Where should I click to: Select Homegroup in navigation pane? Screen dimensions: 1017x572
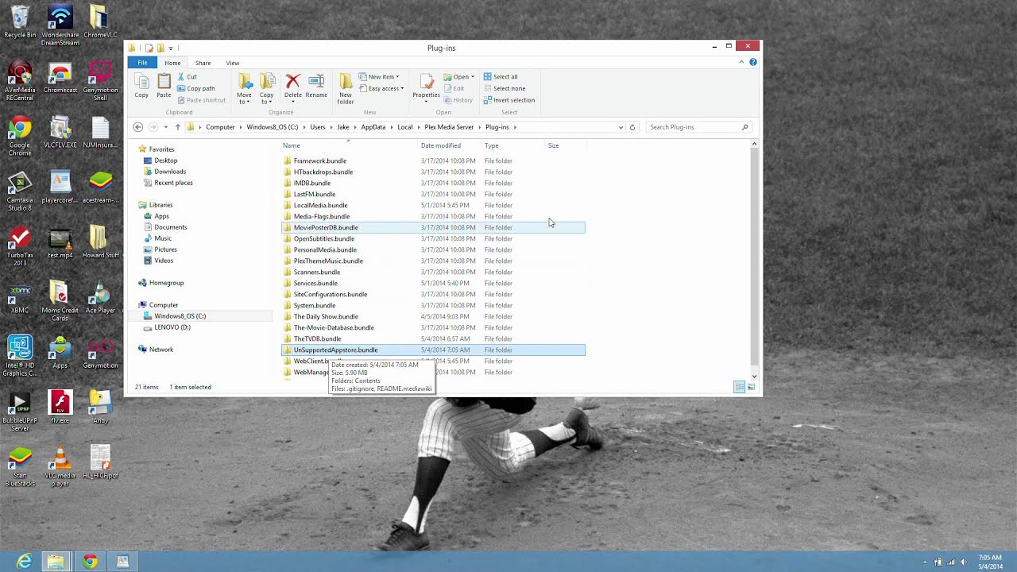(166, 283)
